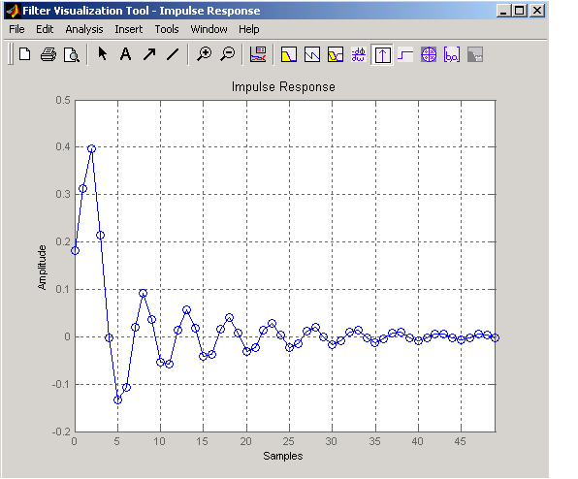The width and height of the screenshot is (578, 479).
Task: Select the Edit Plot arrow tool
Action: click(103, 54)
